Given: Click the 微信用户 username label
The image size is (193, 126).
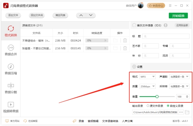Looking at the screenshot, I should pyautogui.click(x=131, y=6).
